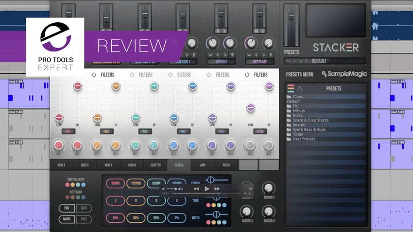This screenshot has height=232, width=413.
Task: Select POLY voice mode
Action: pos(84,219)
